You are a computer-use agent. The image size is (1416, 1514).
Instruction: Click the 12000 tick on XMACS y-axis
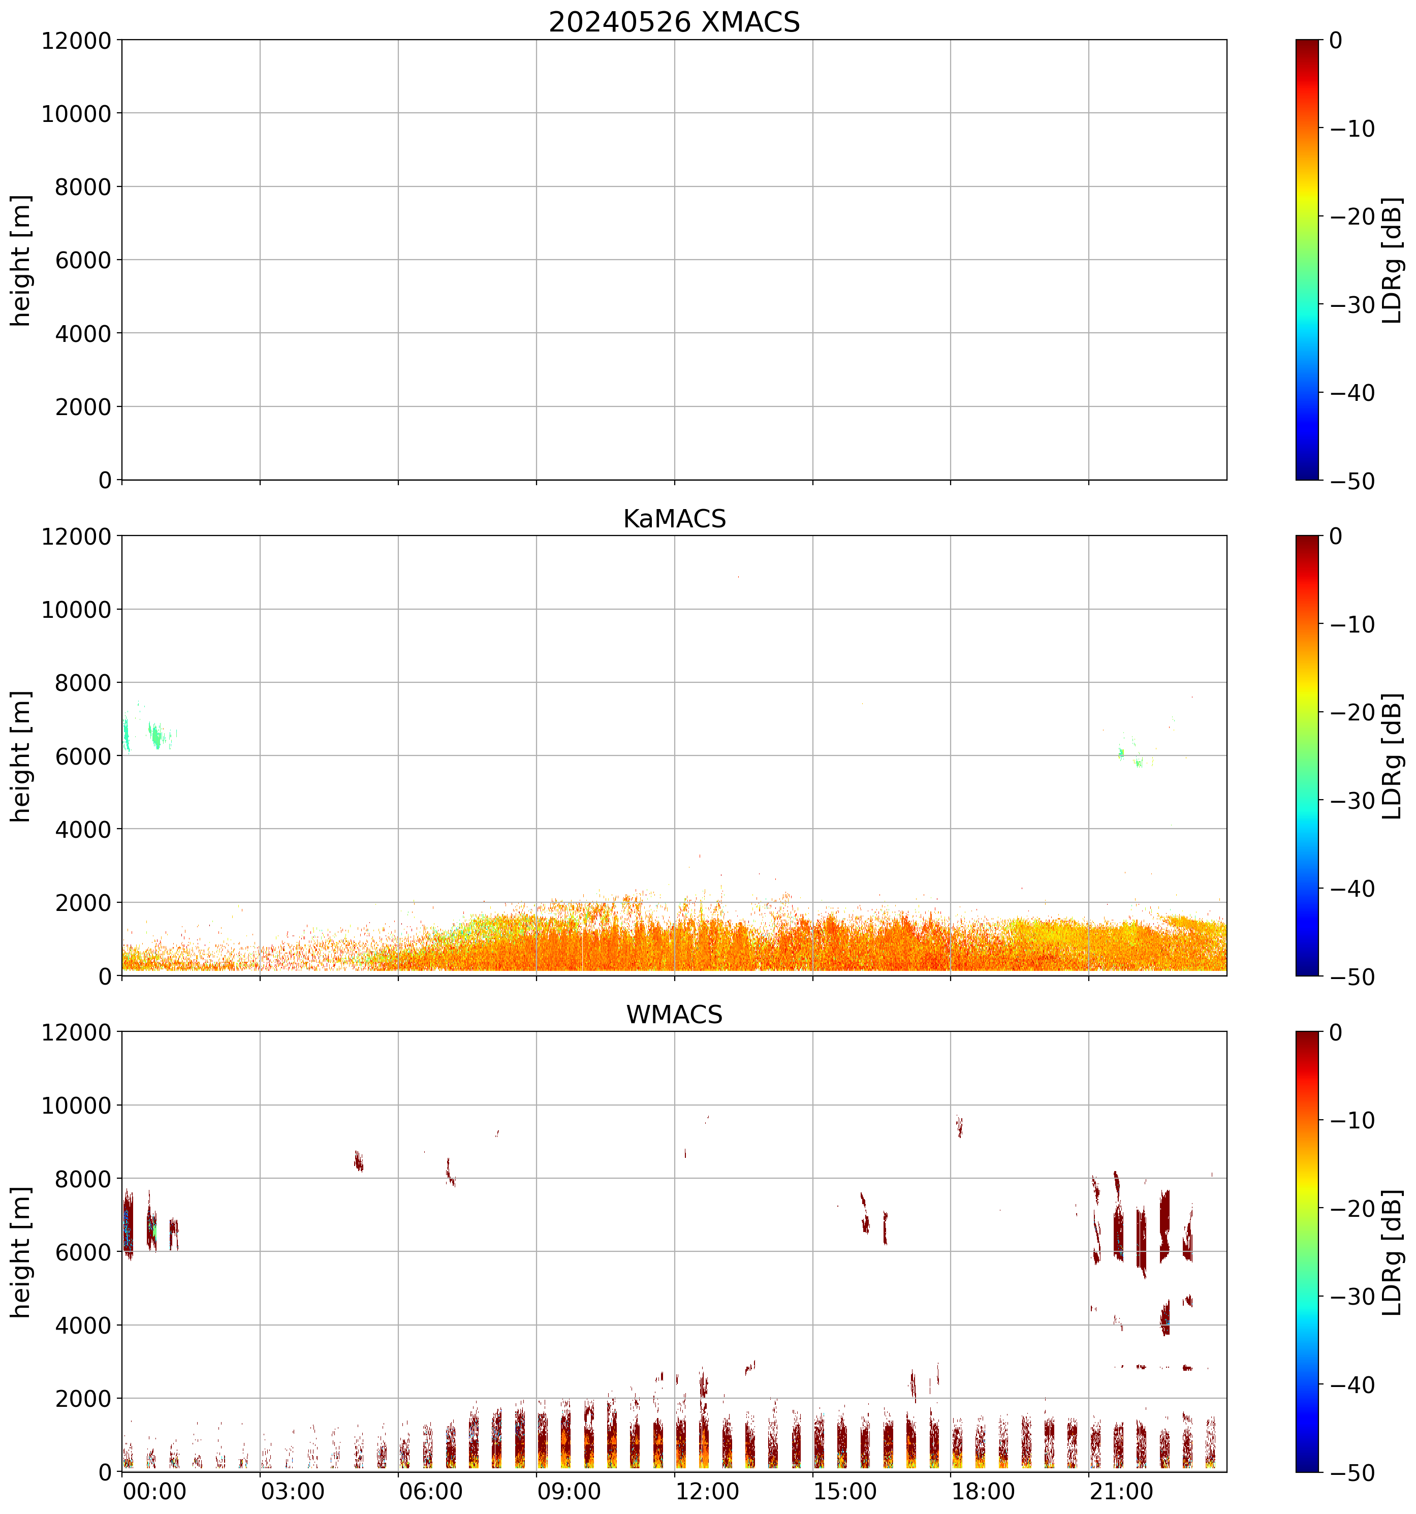point(76,40)
